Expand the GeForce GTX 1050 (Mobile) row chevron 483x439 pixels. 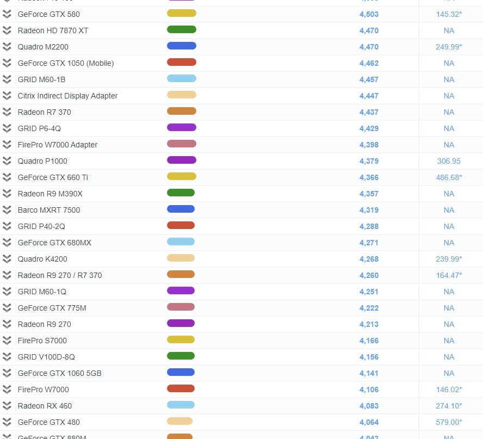(x=7, y=63)
